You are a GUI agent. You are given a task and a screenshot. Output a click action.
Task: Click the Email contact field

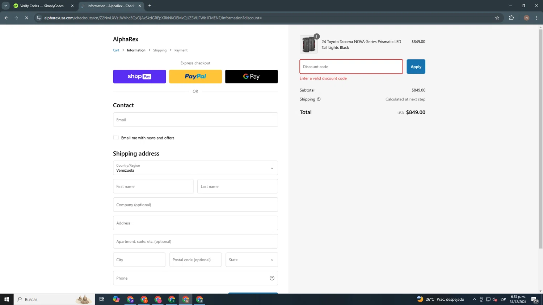pos(195,120)
